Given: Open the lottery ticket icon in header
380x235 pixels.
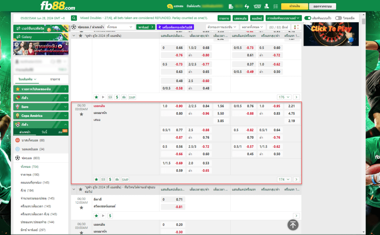Looking at the screenshot, I should click(257, 6).
